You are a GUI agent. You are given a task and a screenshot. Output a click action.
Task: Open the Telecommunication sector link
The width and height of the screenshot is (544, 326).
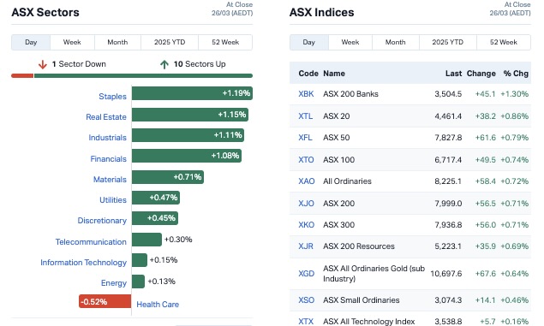pyautogui.click(x=91, y=242)
